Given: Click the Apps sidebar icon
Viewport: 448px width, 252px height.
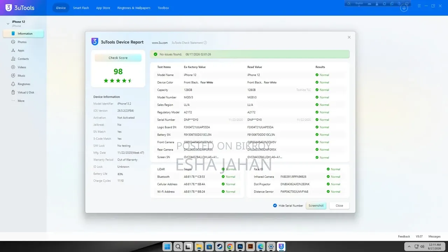Looking at the screenshot, I should click(13, 50).
